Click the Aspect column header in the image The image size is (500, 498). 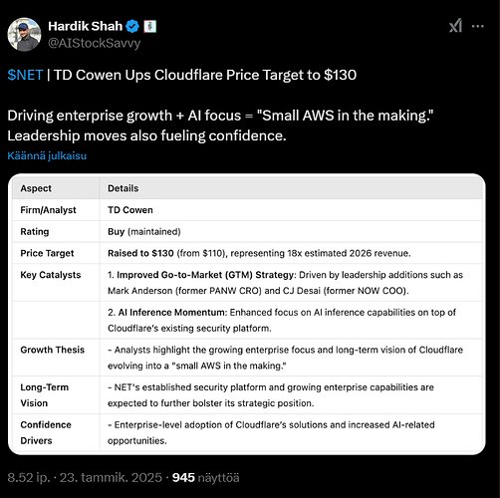[36, 188]
